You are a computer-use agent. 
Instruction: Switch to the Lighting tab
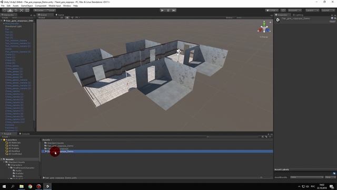(298, 15)
